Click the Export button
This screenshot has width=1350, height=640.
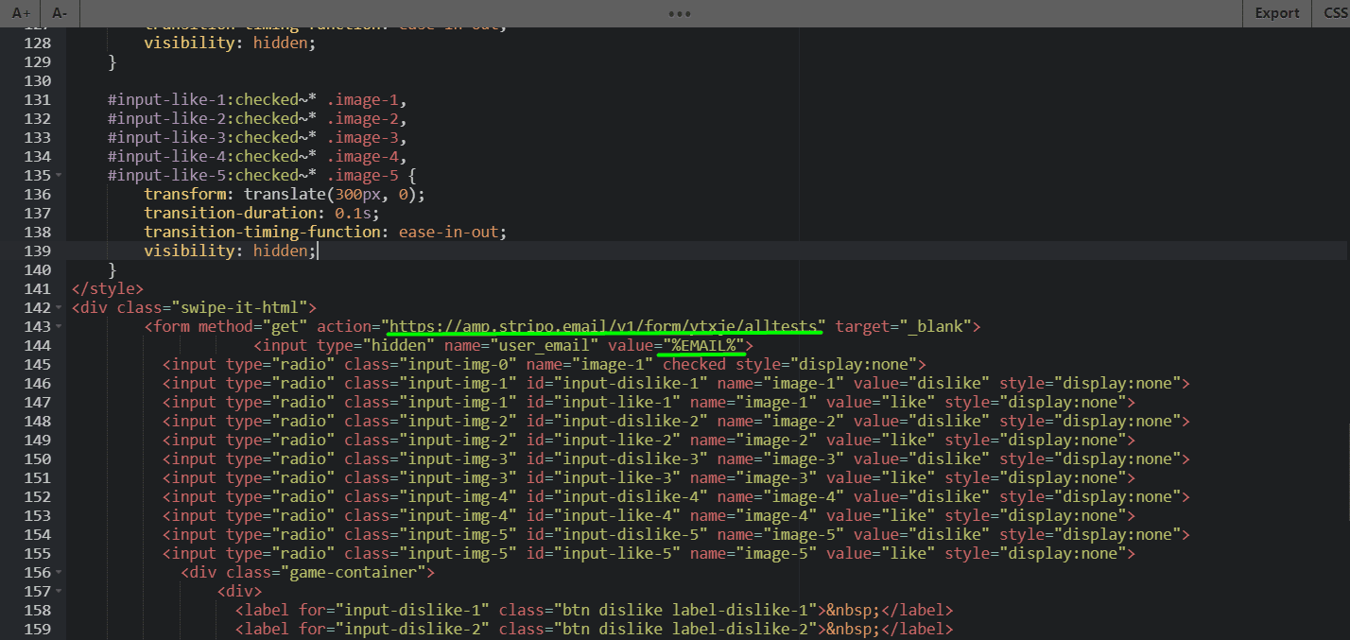[1276, 13]
